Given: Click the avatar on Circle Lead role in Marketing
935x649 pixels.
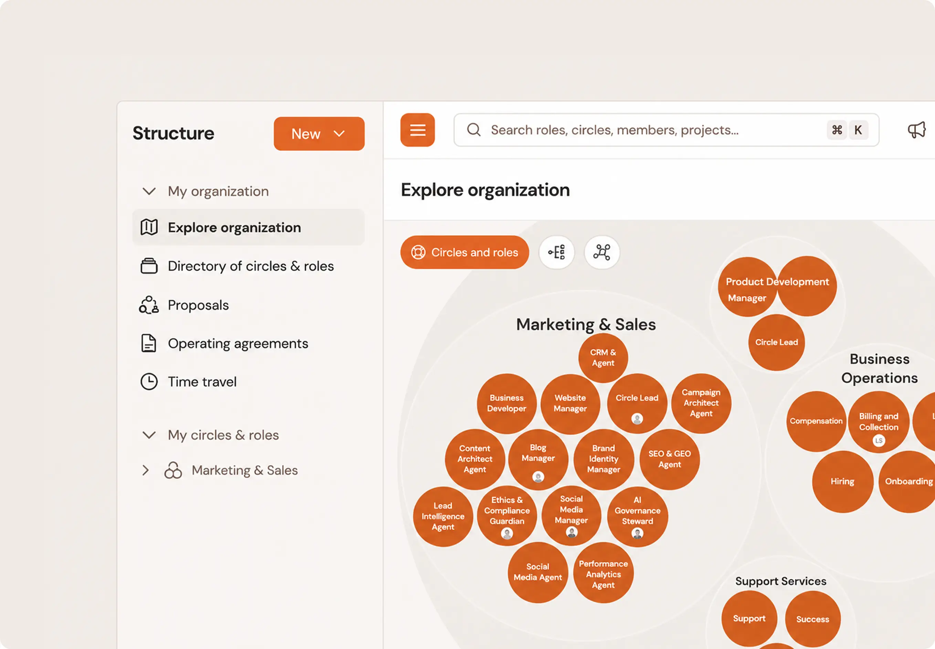Looking at the screenshot, I should 637,419.
